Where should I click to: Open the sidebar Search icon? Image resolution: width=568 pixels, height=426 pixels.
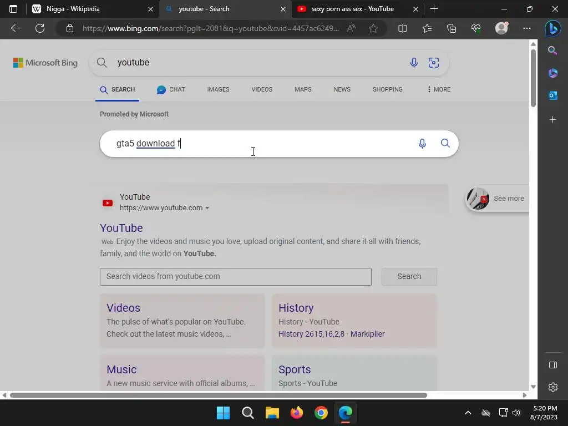552,50
